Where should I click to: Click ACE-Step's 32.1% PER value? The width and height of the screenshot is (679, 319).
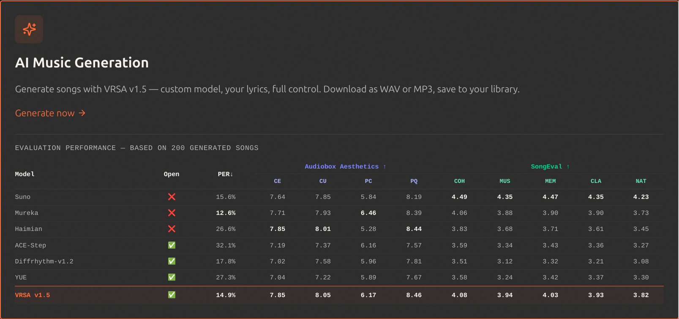coord(226,245)
